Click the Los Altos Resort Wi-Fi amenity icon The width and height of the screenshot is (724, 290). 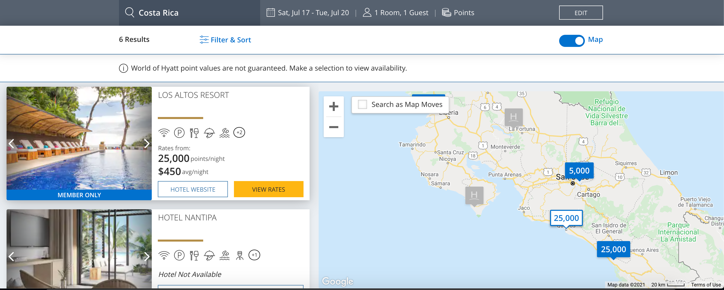pyautogui.click(x=164, y=132)
